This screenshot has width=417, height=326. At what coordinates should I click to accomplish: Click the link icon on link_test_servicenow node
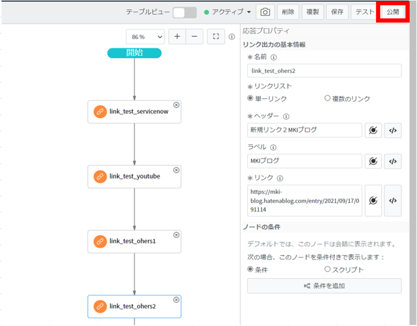pos(100,111)
